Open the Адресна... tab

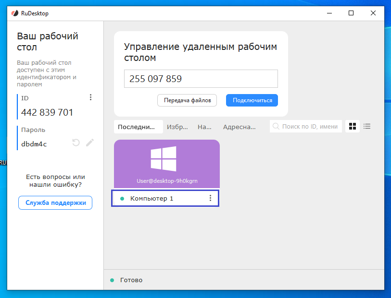pyautogui.click(x=239, y=127)
